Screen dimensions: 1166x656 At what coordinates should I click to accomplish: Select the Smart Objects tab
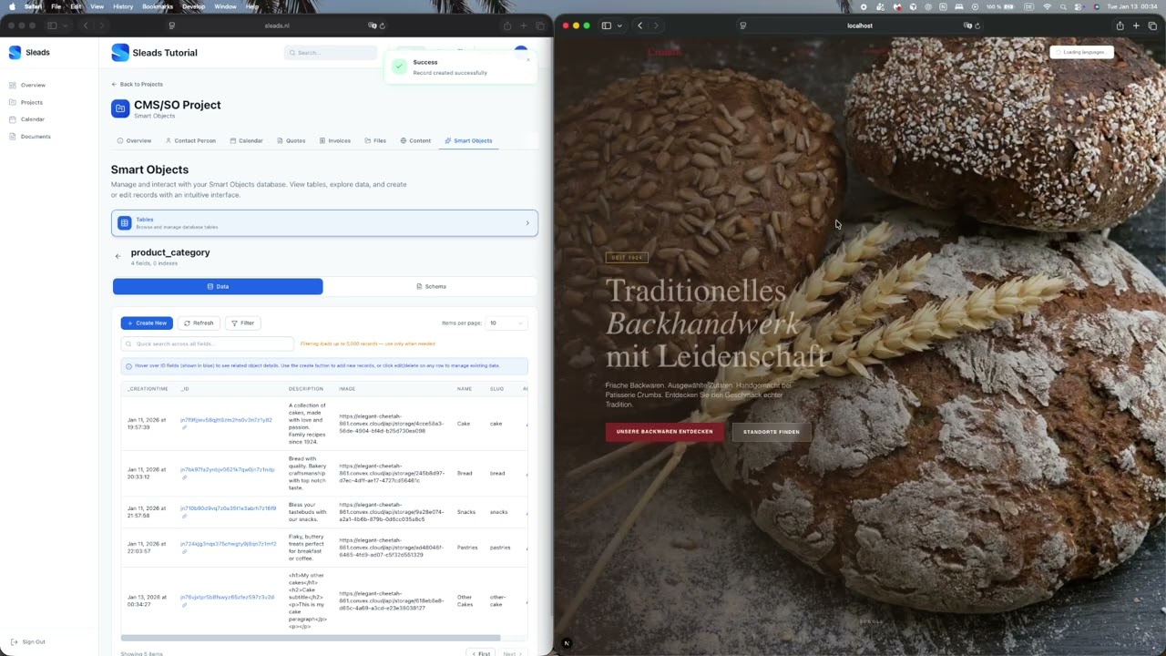pyautogui.click(x=468, y=140)
